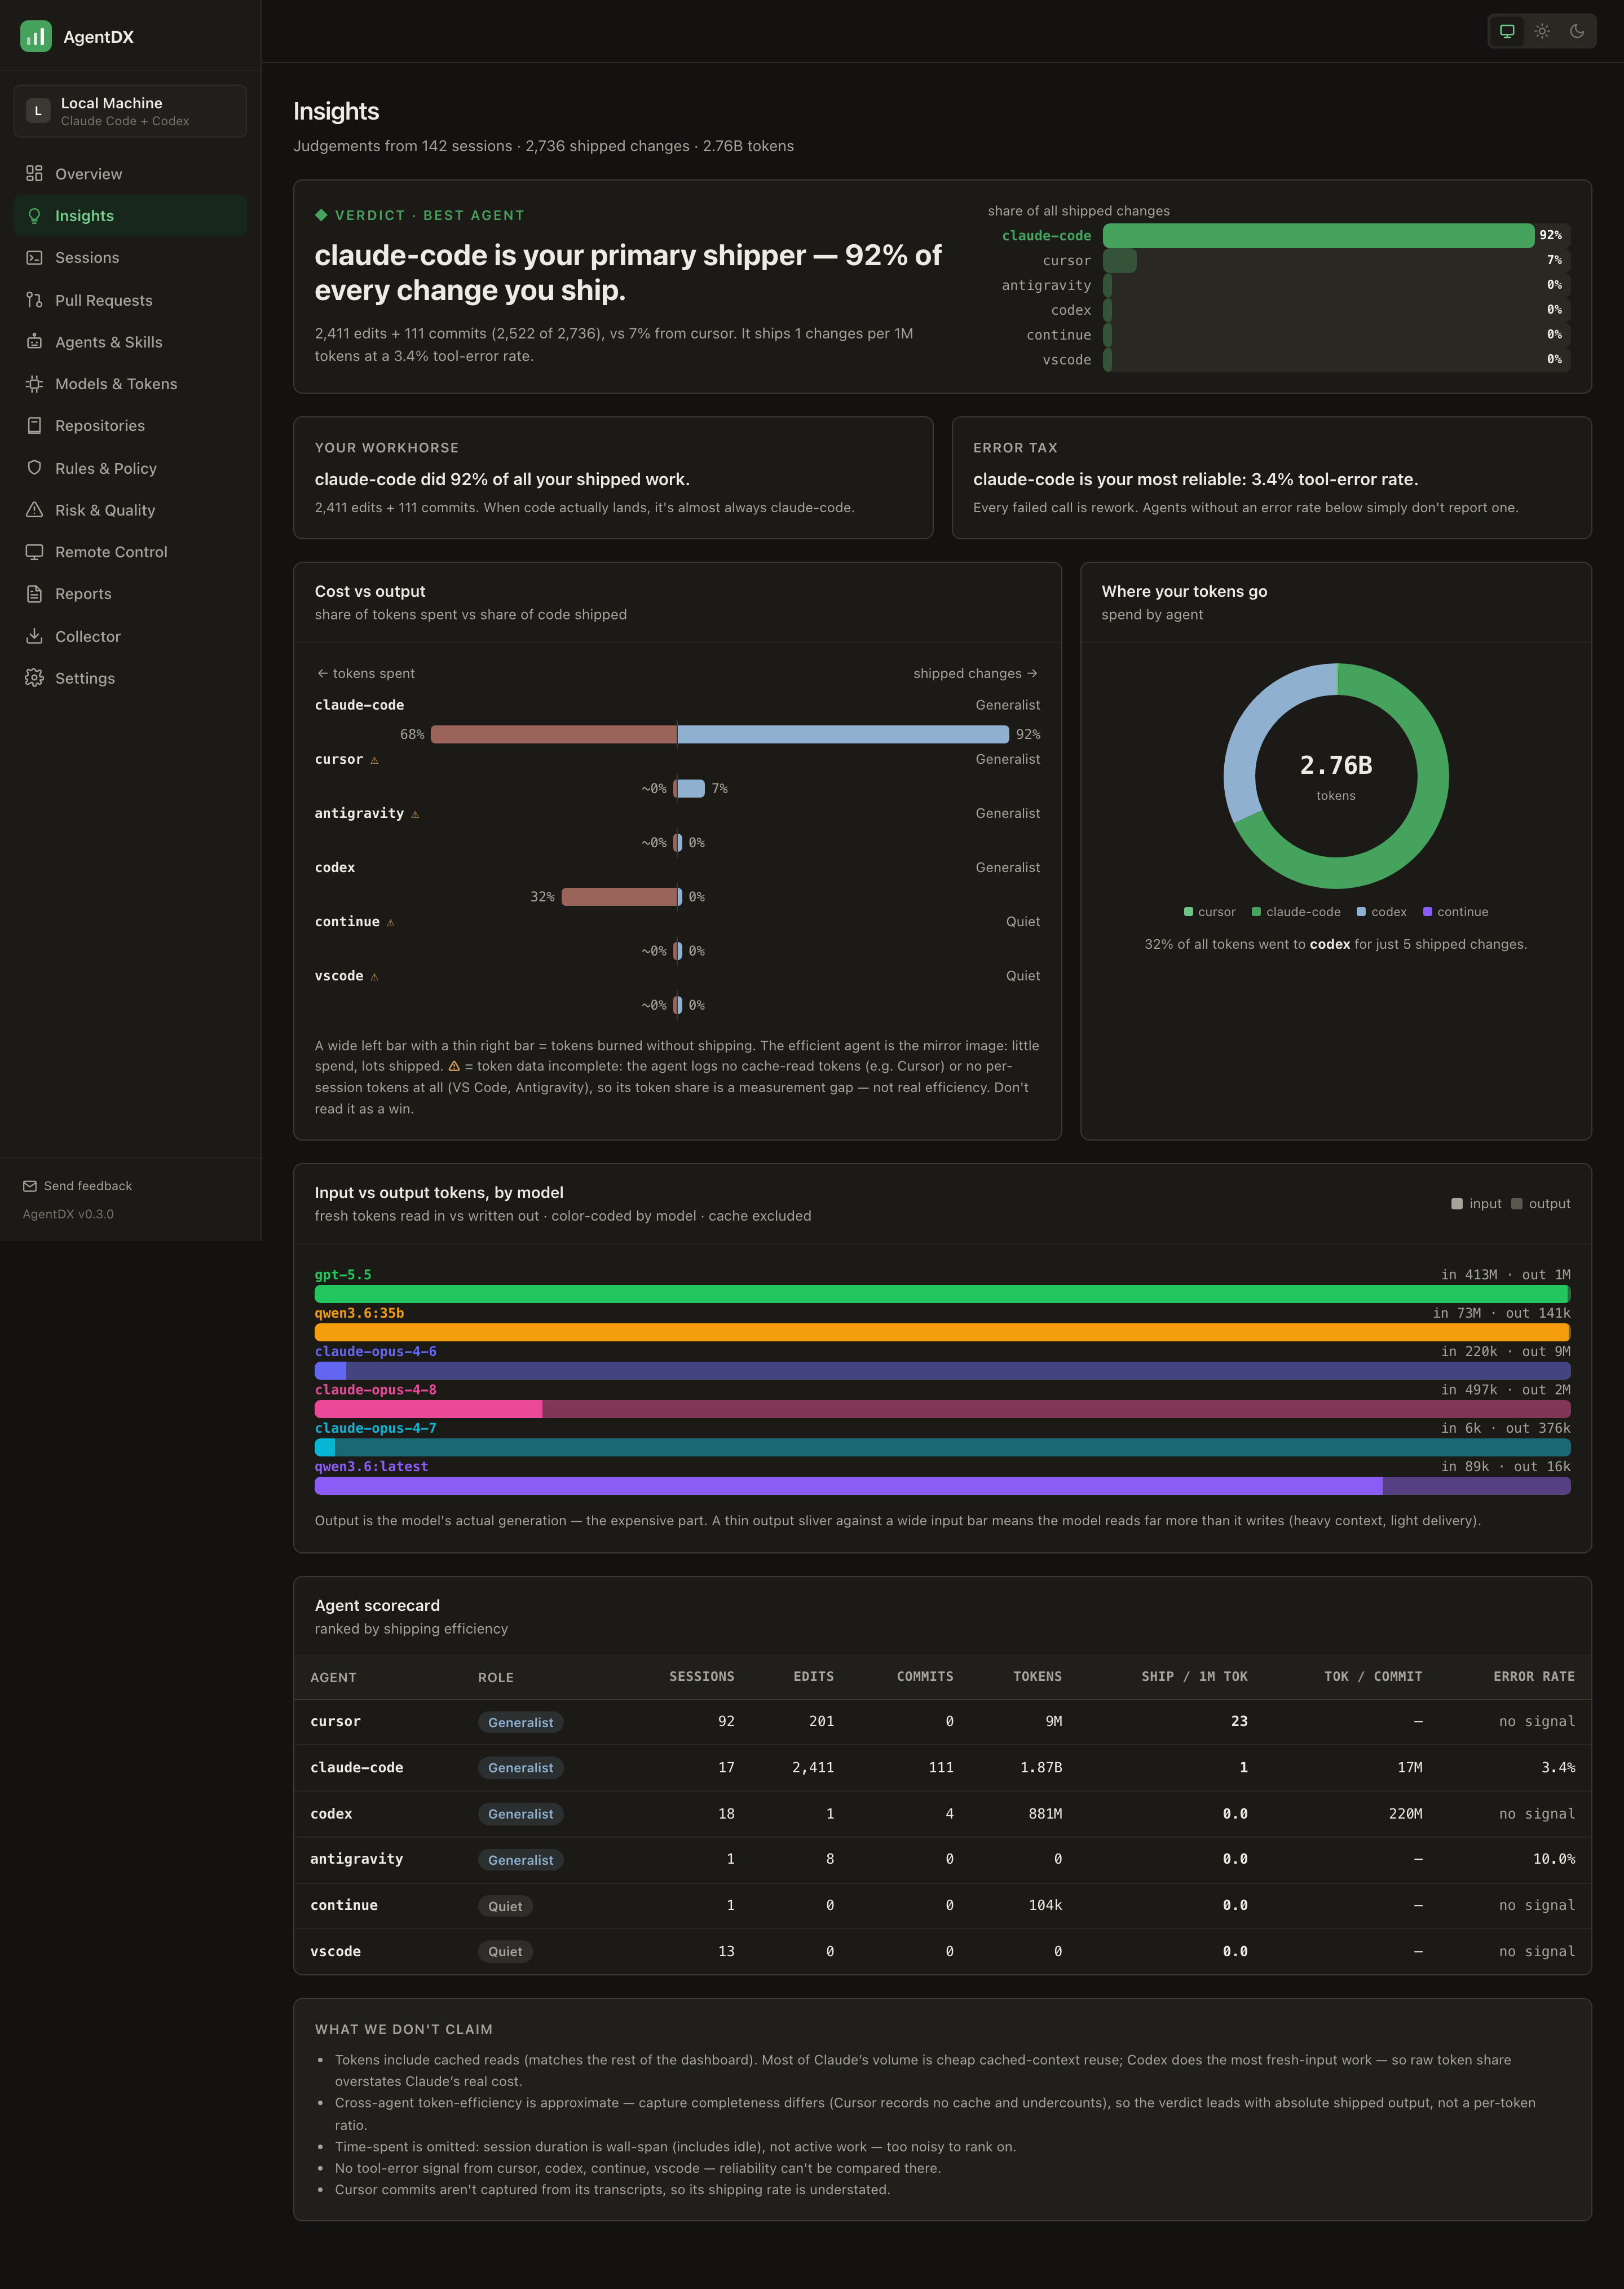Click the Quiet badge in continue row

505,1906
